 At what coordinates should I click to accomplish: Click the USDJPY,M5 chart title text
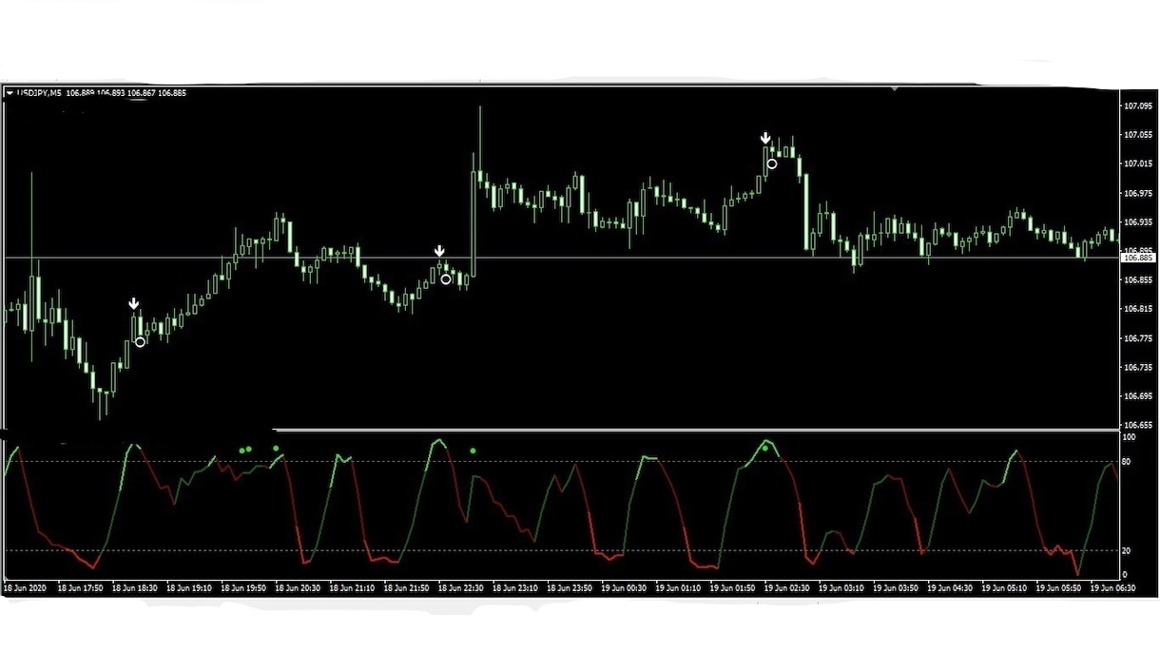click(40, 93)
